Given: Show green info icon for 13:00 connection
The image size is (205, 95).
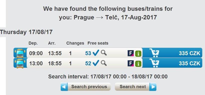Looking at the screenshot, I should pos(138,64).
